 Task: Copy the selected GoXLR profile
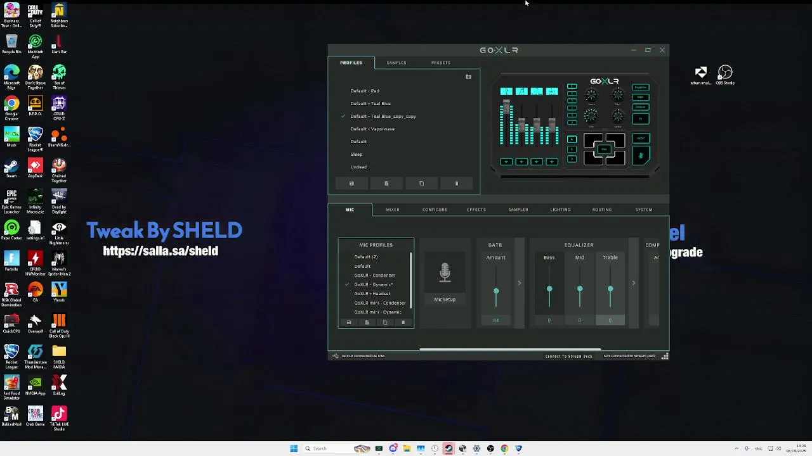tap(421, 184)
